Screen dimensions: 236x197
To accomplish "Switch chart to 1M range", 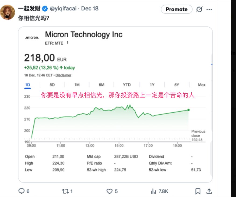I will click(77, 85).
